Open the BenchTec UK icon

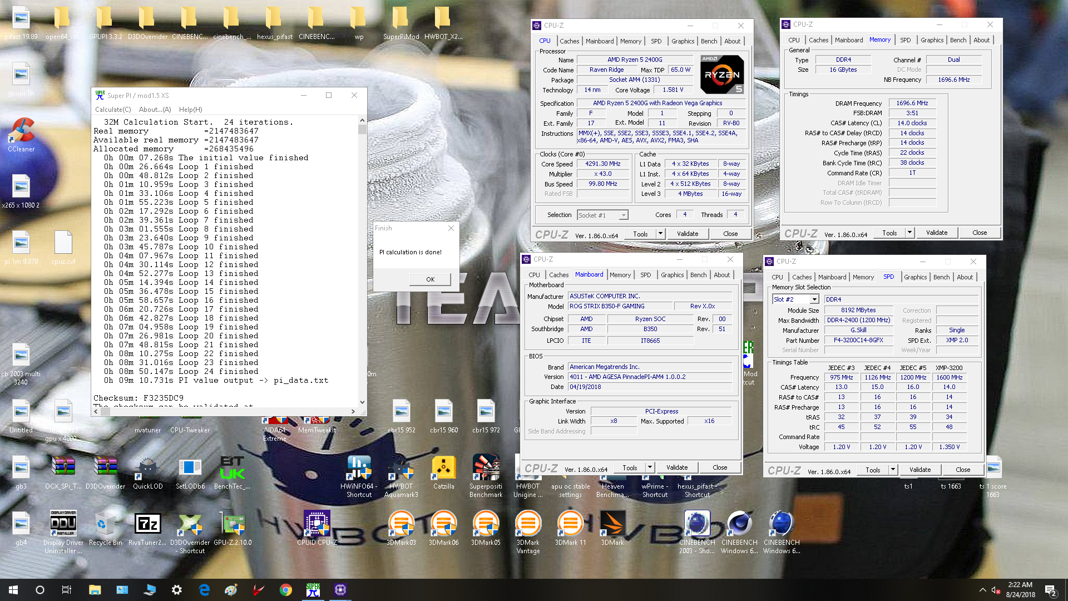tap(232, 472)
